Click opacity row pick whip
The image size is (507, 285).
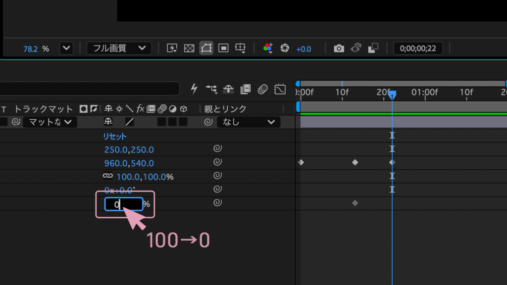tap(218, 202)
